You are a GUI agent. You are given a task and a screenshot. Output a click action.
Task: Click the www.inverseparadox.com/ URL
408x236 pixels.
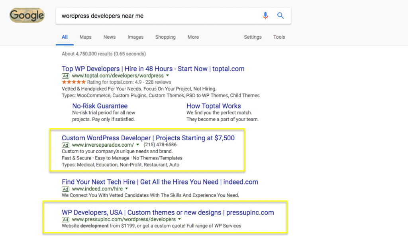tap(103, 145)
